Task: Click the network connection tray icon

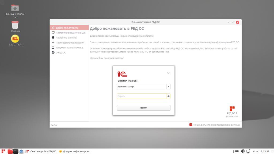Action: coord(248,151)
